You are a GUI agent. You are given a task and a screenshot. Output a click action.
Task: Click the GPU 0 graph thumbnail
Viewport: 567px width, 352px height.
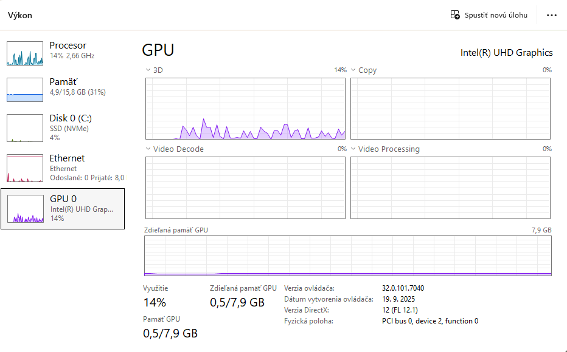[x=25, y=209]
